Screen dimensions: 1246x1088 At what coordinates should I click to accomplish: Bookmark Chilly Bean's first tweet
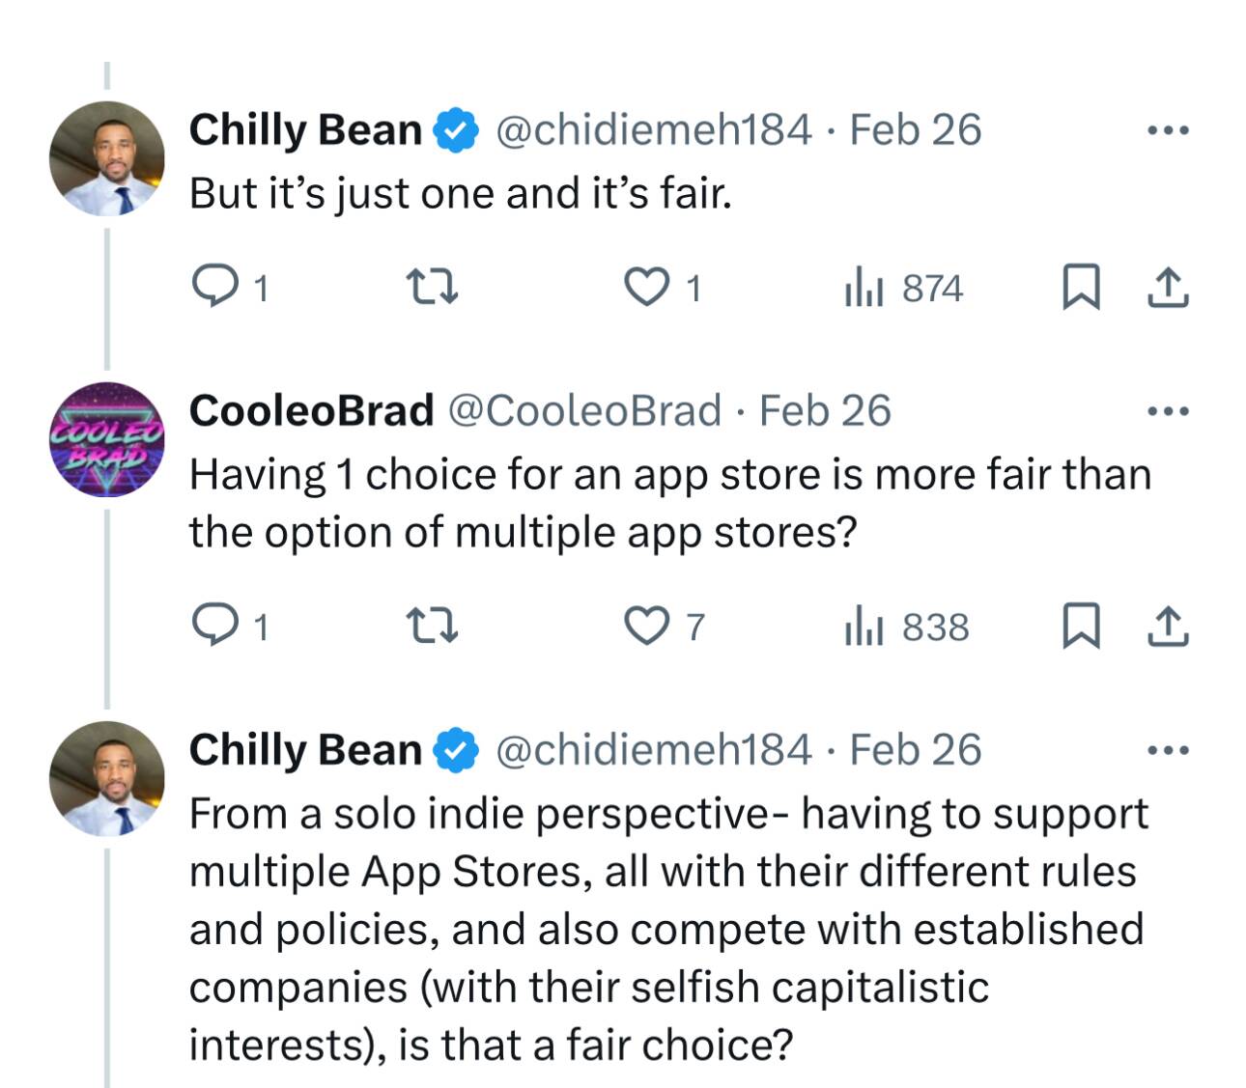point(1081,287)
